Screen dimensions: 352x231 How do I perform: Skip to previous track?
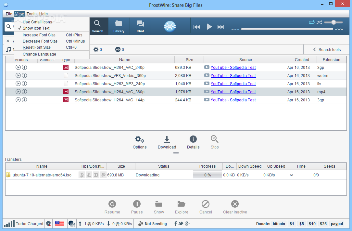197,27
